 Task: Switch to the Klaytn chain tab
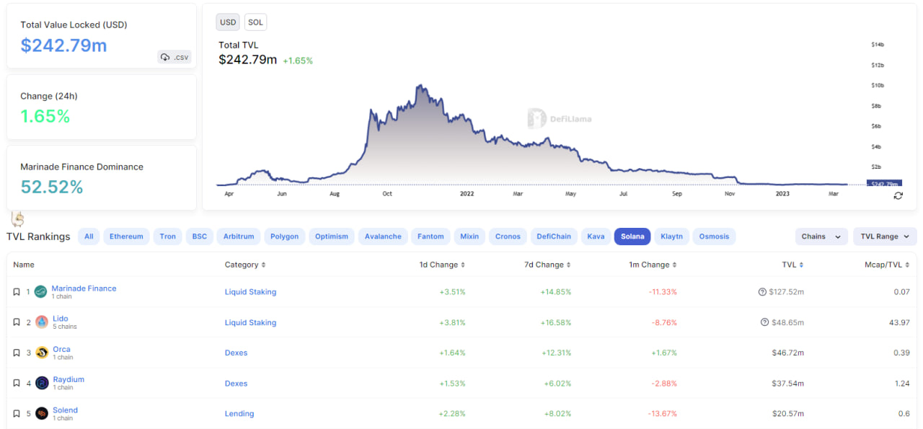[x=671, y=236]
